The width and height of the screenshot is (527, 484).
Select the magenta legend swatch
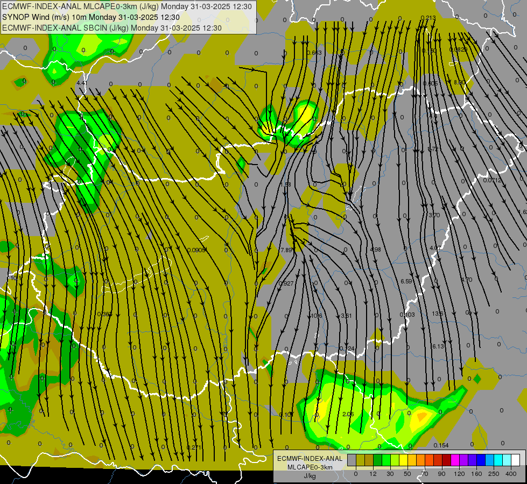(455, 460)
